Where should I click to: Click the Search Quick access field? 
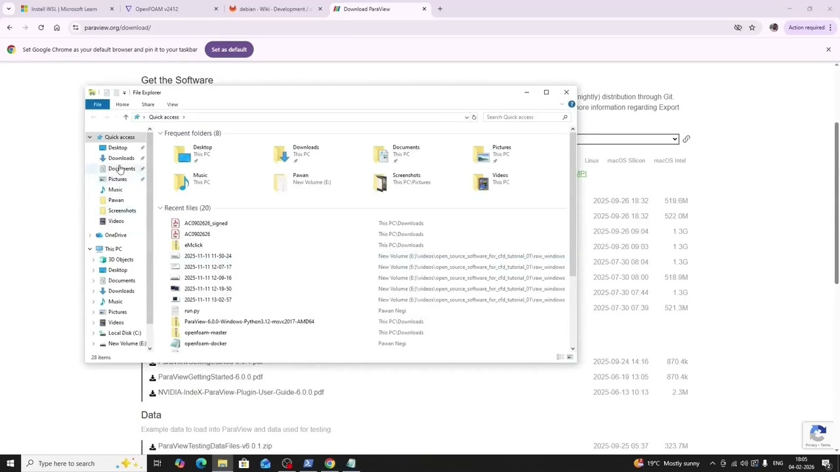coord(522,117)
